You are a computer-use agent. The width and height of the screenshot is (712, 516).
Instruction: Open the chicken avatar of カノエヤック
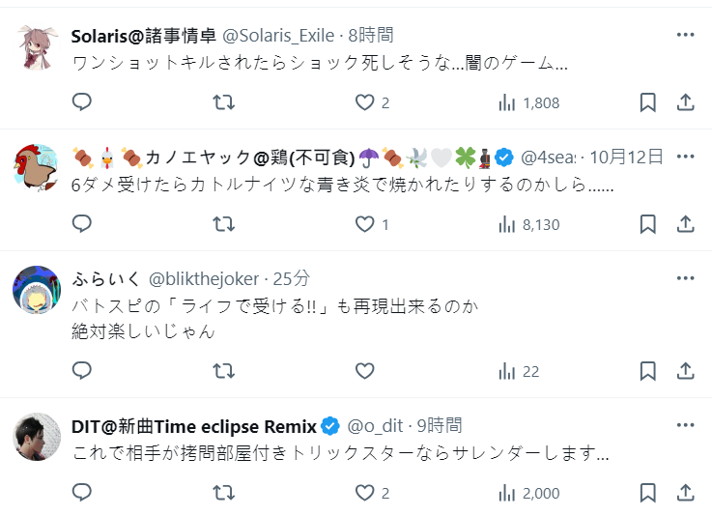[38, 168]
